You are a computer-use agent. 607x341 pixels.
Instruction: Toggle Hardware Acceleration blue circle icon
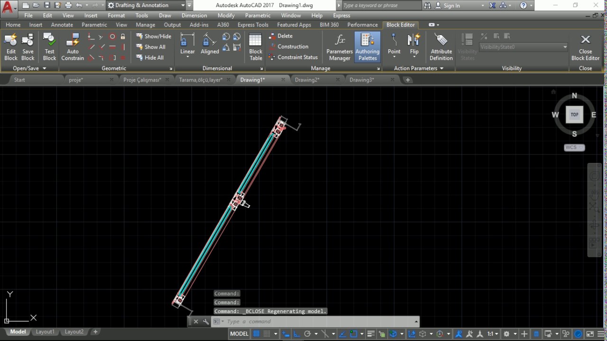point(578,334)
